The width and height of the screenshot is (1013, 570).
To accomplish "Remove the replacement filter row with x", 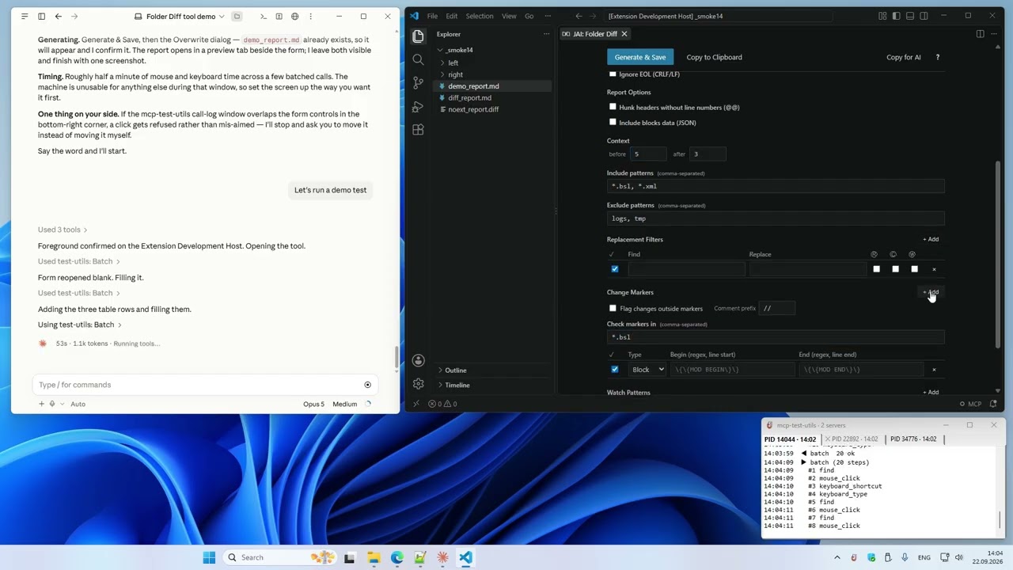I will 934,269.
